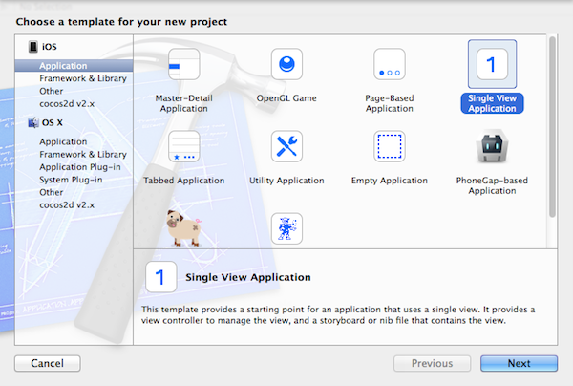Select OS X Application Plug-in category
The height and width of the screenshot is (386, 573).
(x=80, y=167)
